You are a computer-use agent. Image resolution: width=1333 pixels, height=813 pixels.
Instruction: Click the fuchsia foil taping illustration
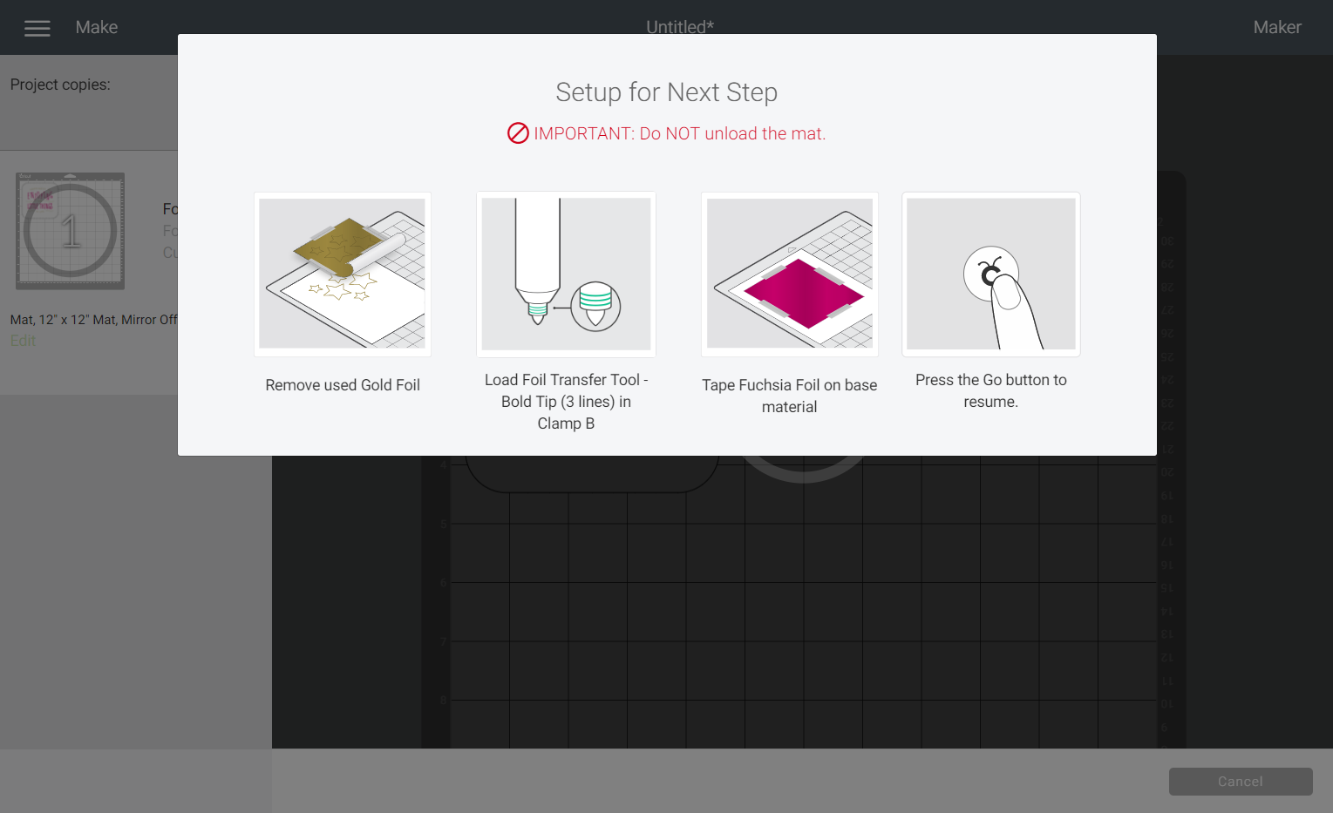(x=789, y=274)
